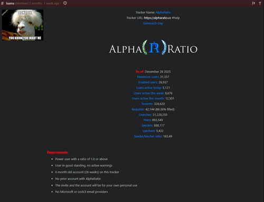The image size is (264, 202).
Task: Click the red 'Requirements:' heading
Action: pos(58,152)
